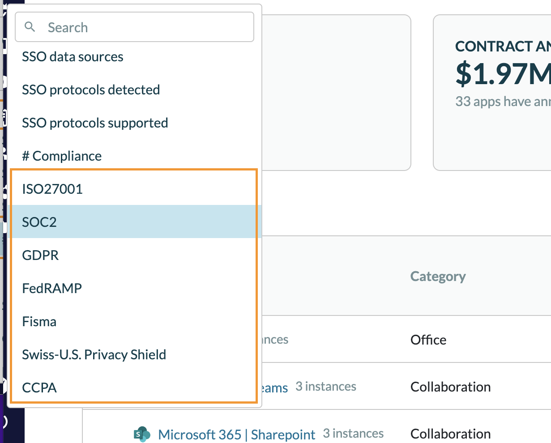Screen dimensions: 551x443
Task: Choose ISO27001 from the dropdown list
Action: coord(52,189)
